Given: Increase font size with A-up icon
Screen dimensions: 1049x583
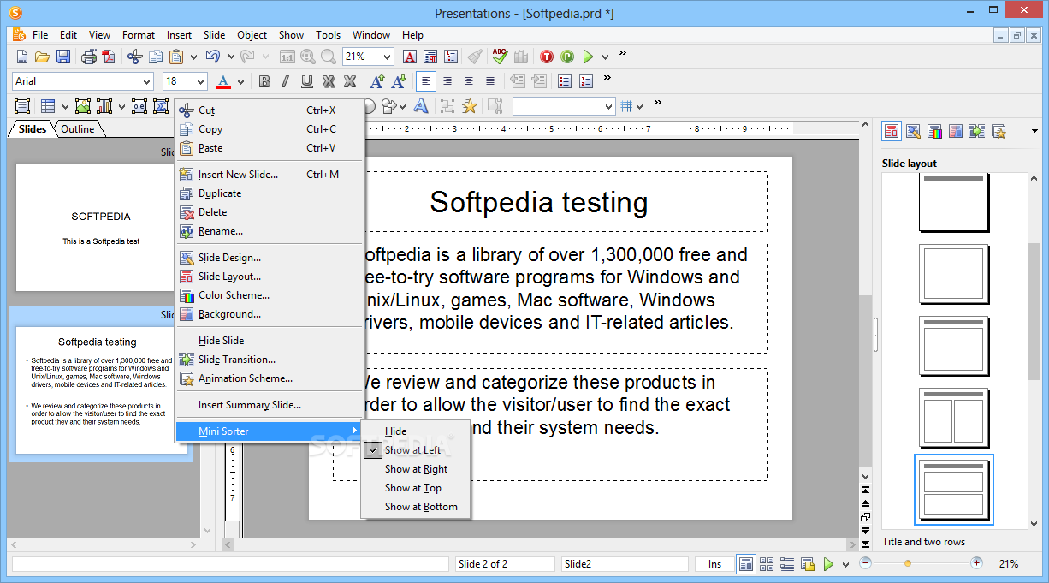Looking at the screenshot, I should tap(376, 81).
